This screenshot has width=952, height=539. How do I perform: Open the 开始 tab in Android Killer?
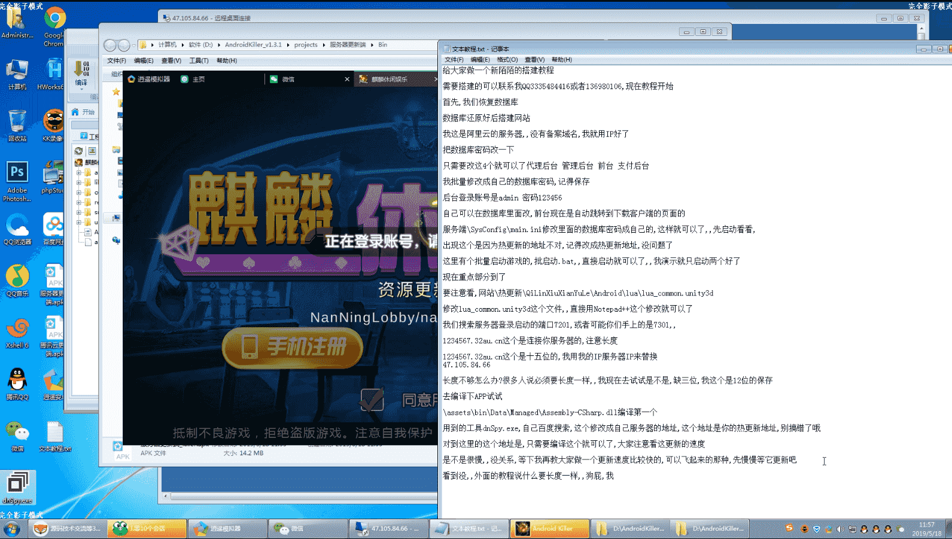84,112
